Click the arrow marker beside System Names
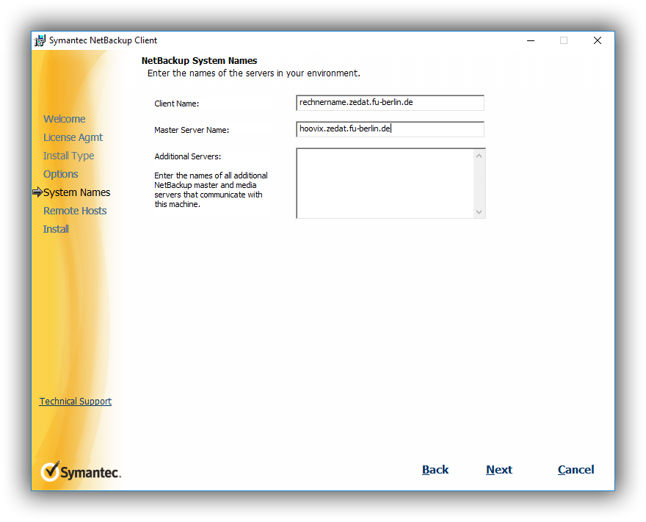This screenshot has width=646, height=522. pos(37,192)
